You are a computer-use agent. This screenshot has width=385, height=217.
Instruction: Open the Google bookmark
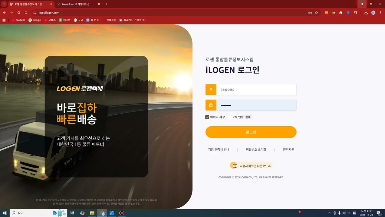(35, 20)
